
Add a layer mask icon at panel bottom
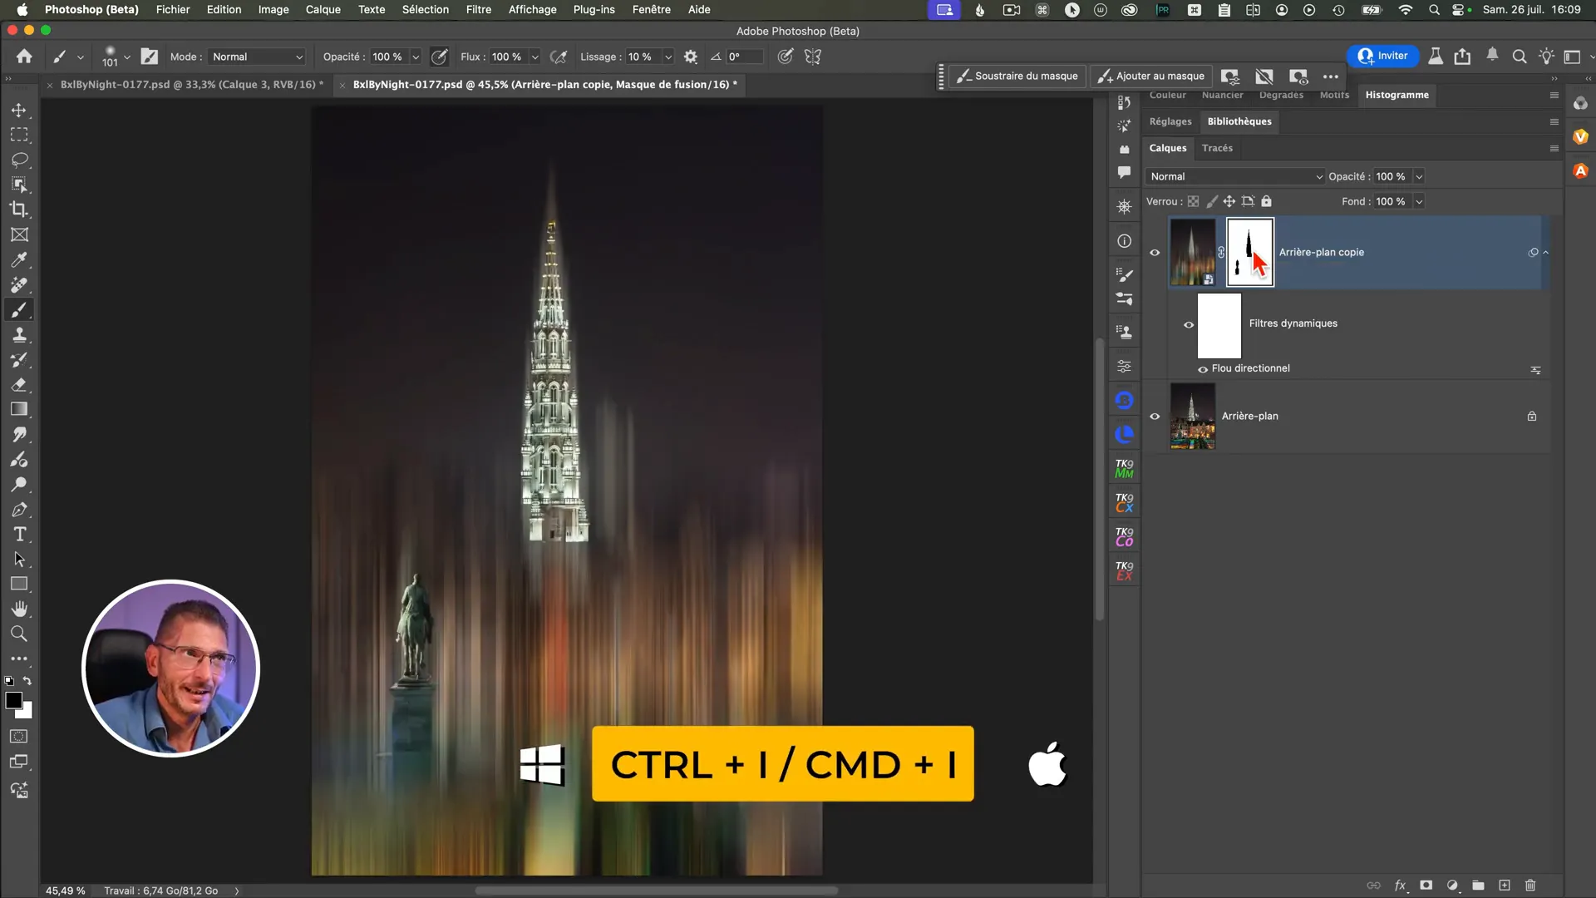pyautogui.click(x=1426, y=886)
